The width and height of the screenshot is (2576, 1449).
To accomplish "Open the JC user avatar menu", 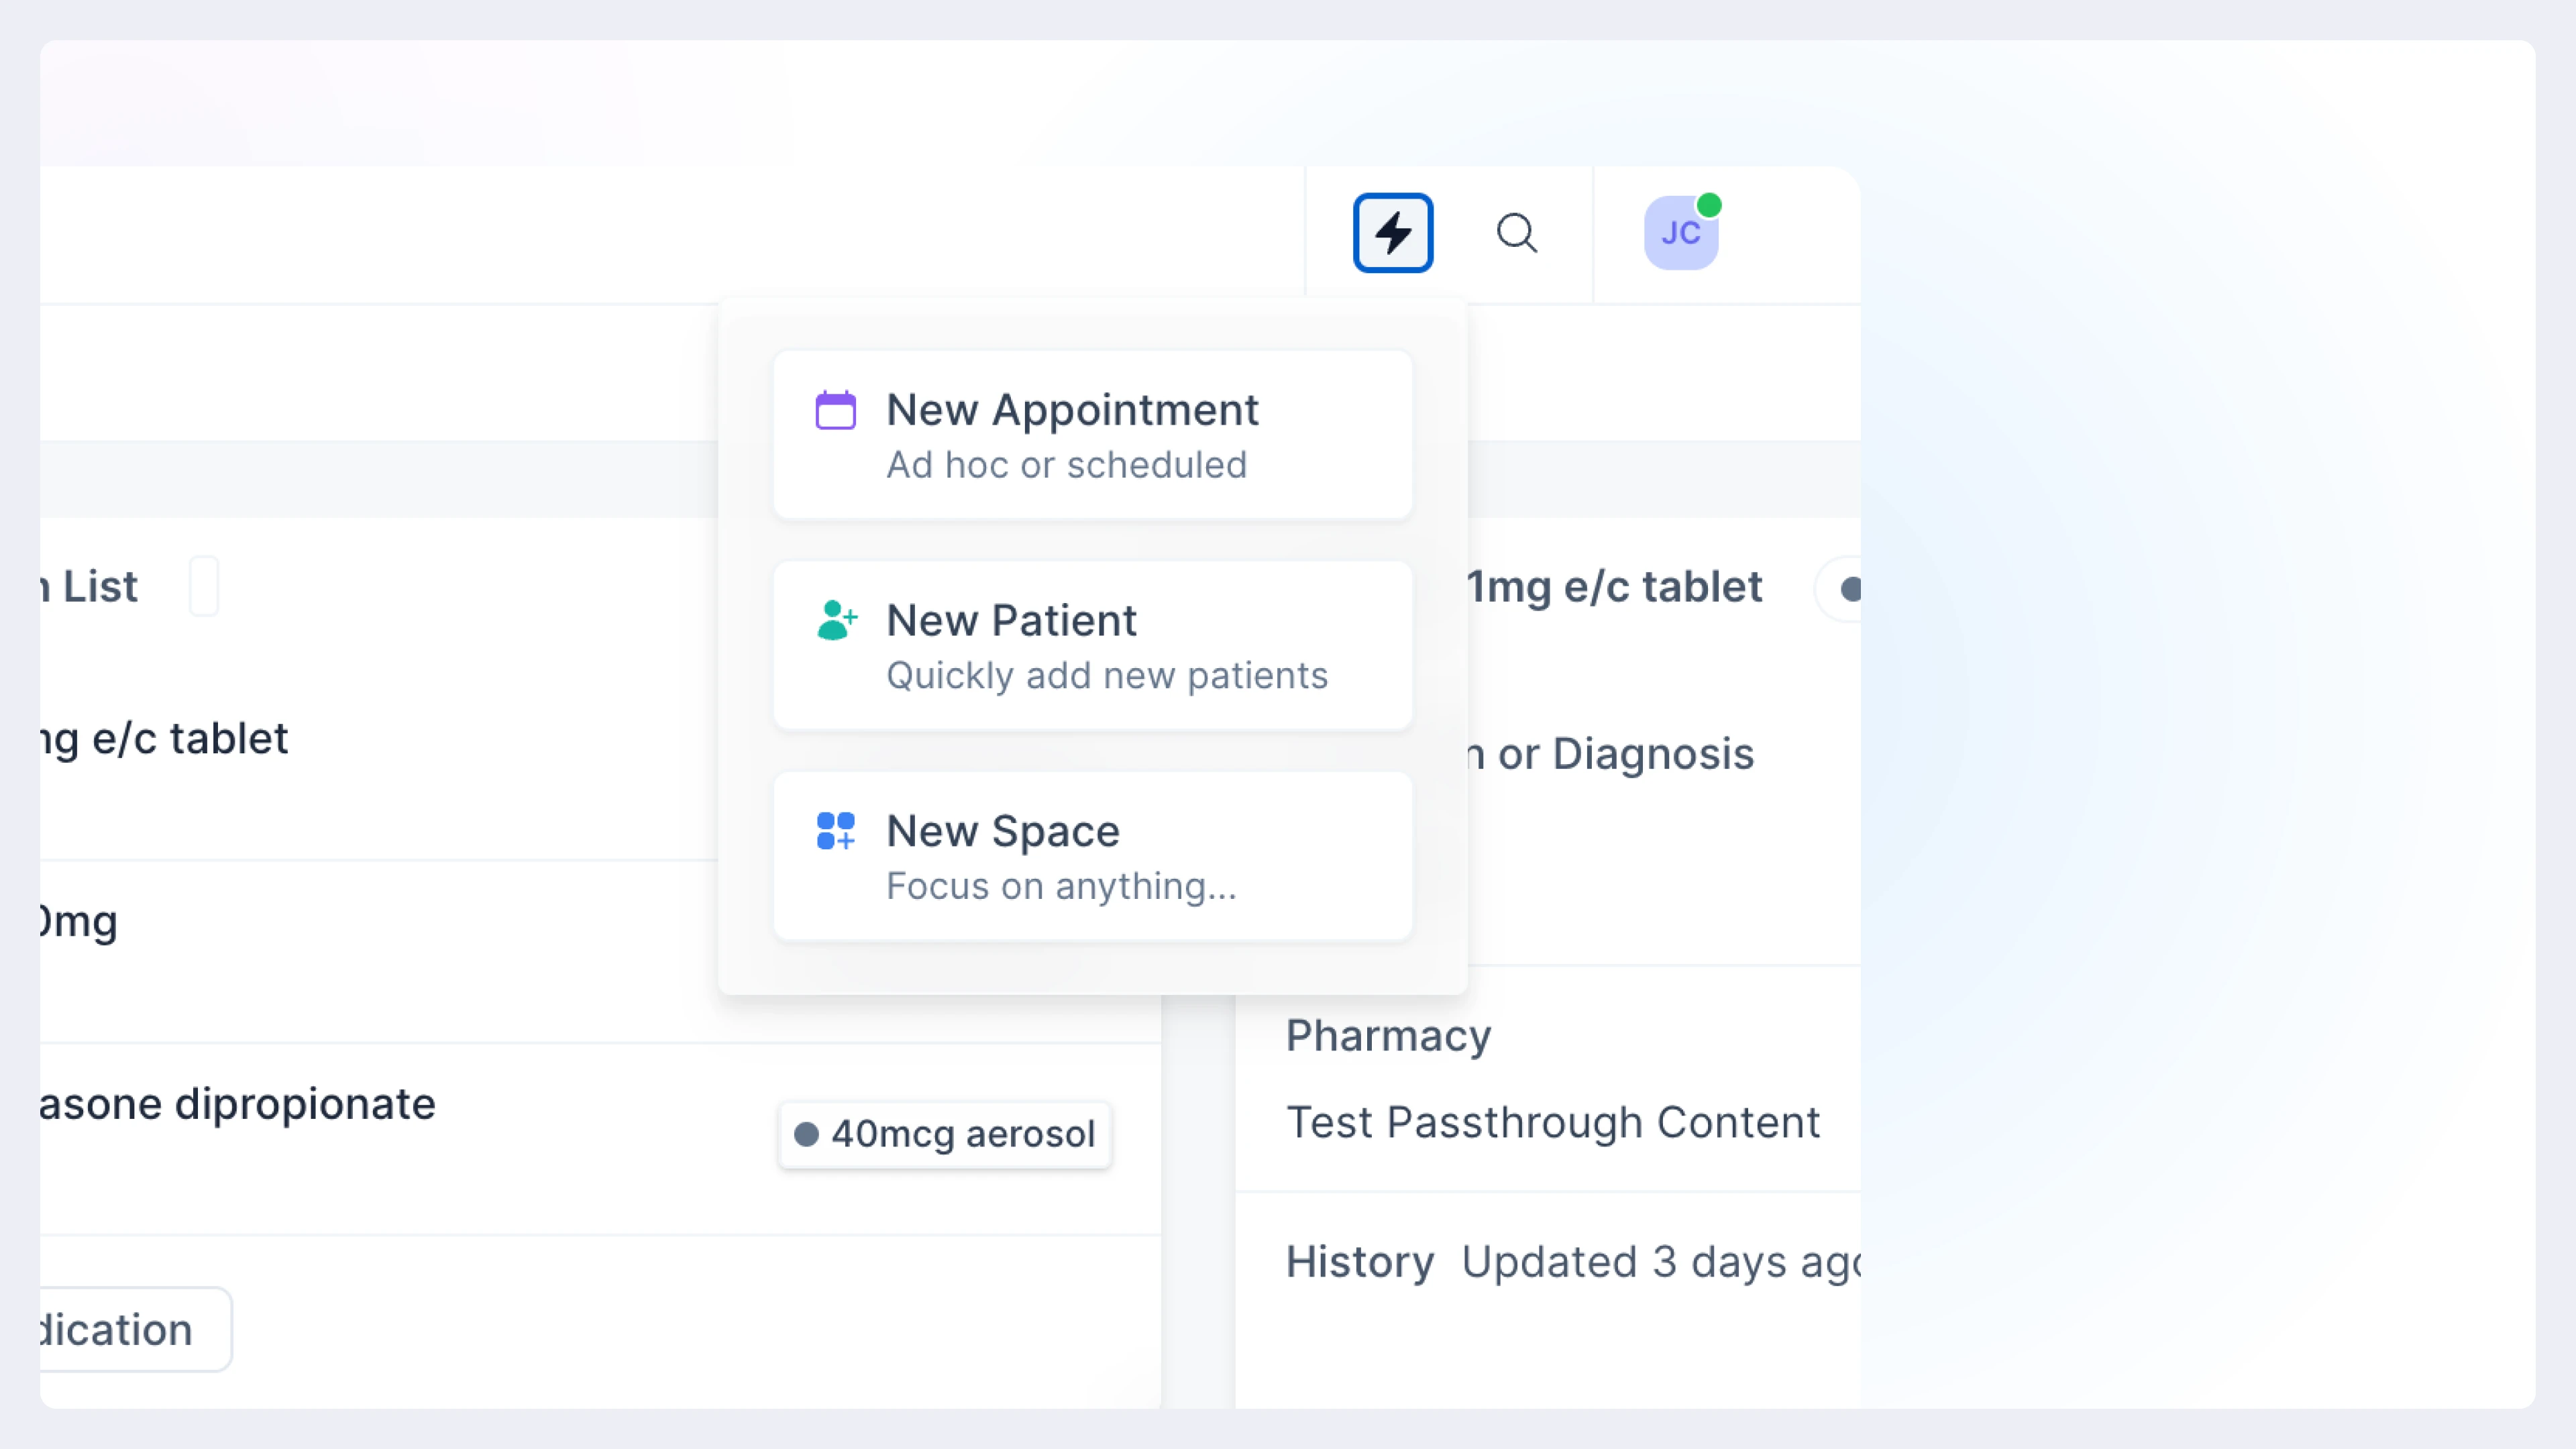I will coord(1680,233).
